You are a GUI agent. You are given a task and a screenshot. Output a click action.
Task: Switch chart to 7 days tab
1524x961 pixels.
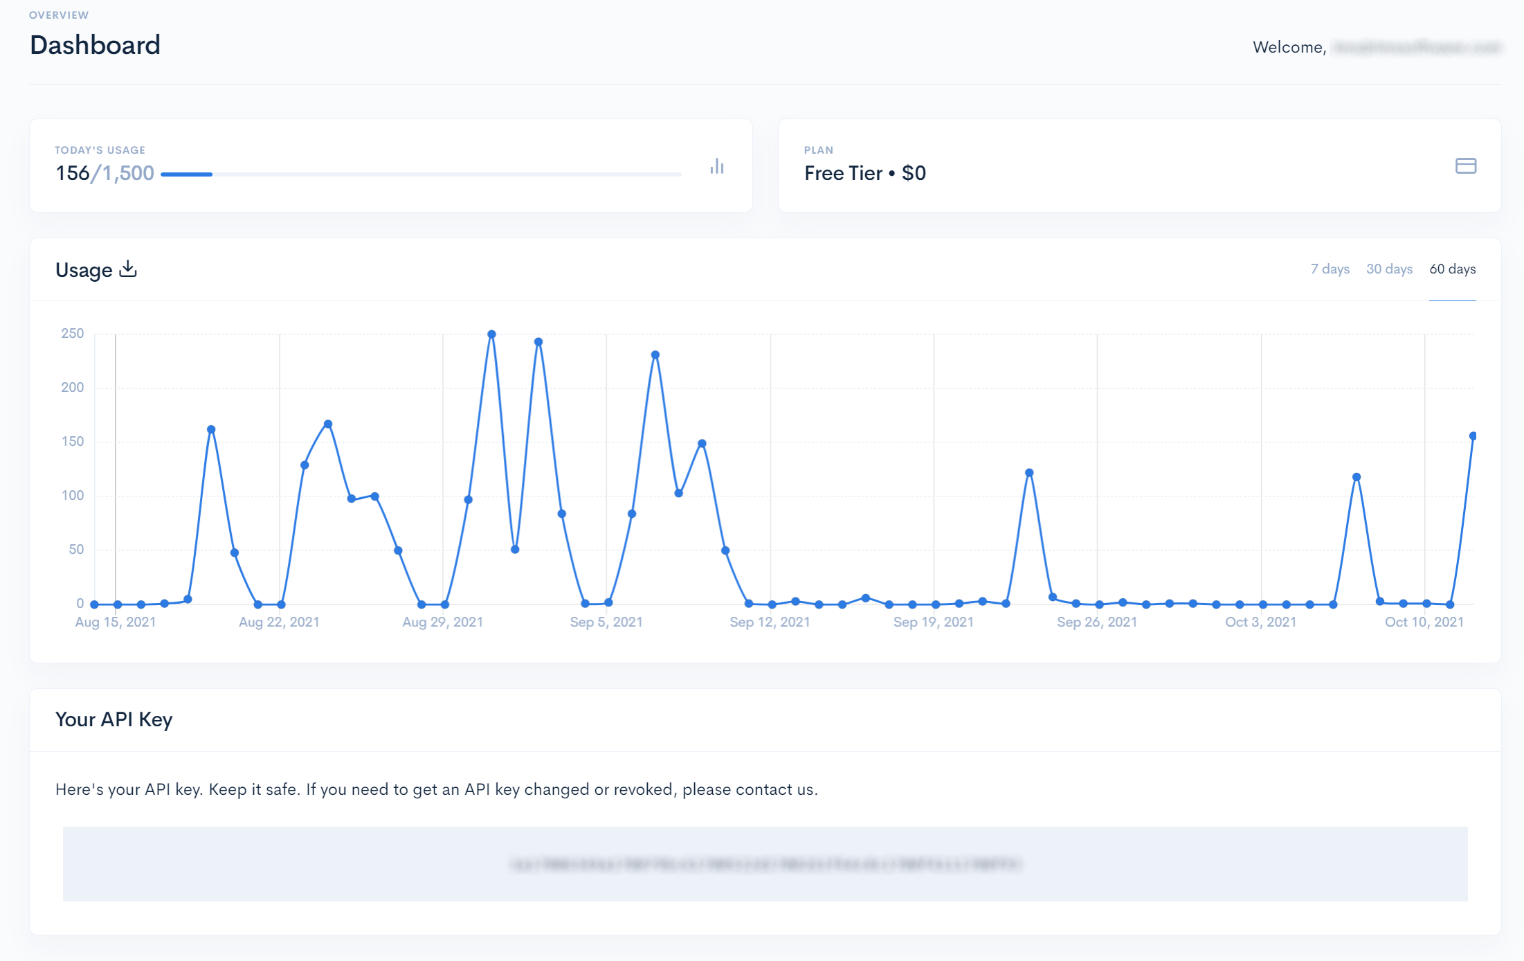tap(1330, 269)
